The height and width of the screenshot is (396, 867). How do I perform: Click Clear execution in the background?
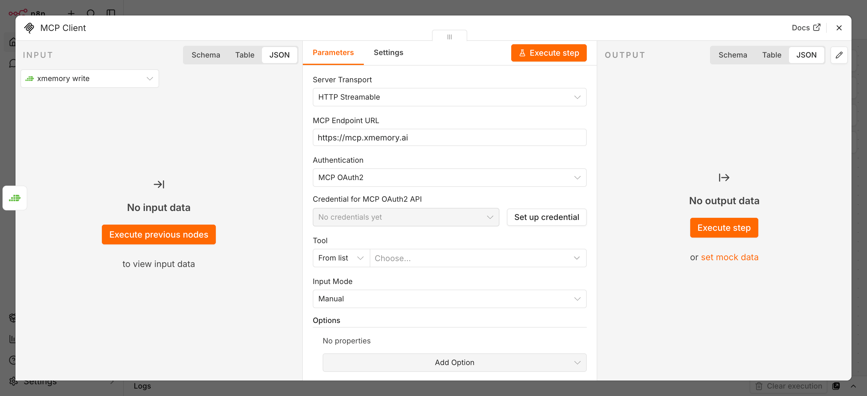(x=789, y=386)
